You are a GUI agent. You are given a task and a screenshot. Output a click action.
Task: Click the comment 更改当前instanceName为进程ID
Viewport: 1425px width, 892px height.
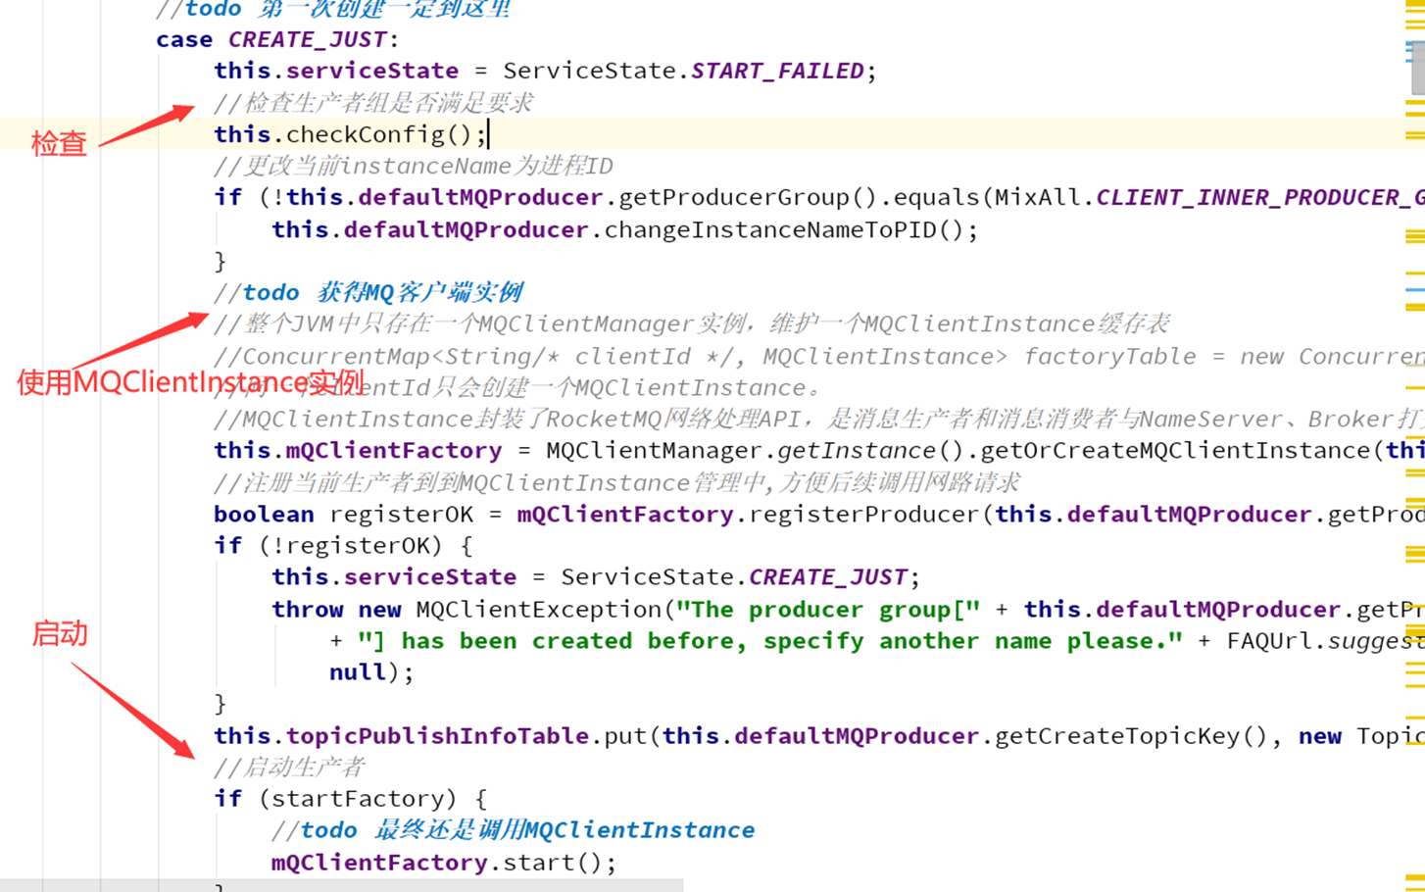click(414, 166)
